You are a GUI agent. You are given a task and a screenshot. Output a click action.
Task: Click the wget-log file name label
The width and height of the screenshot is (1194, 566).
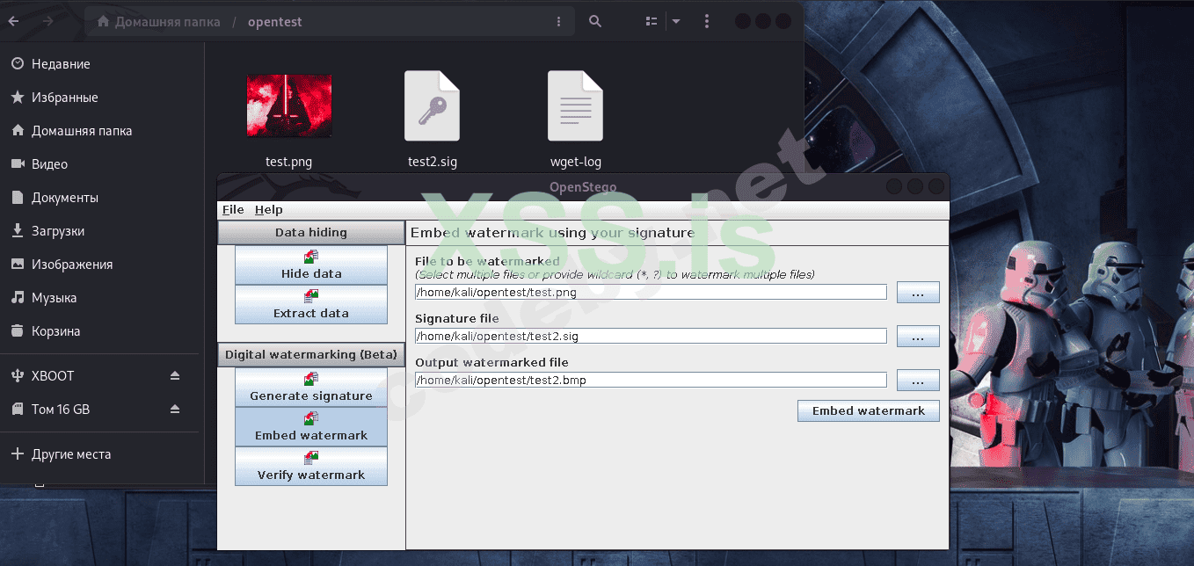576,162
